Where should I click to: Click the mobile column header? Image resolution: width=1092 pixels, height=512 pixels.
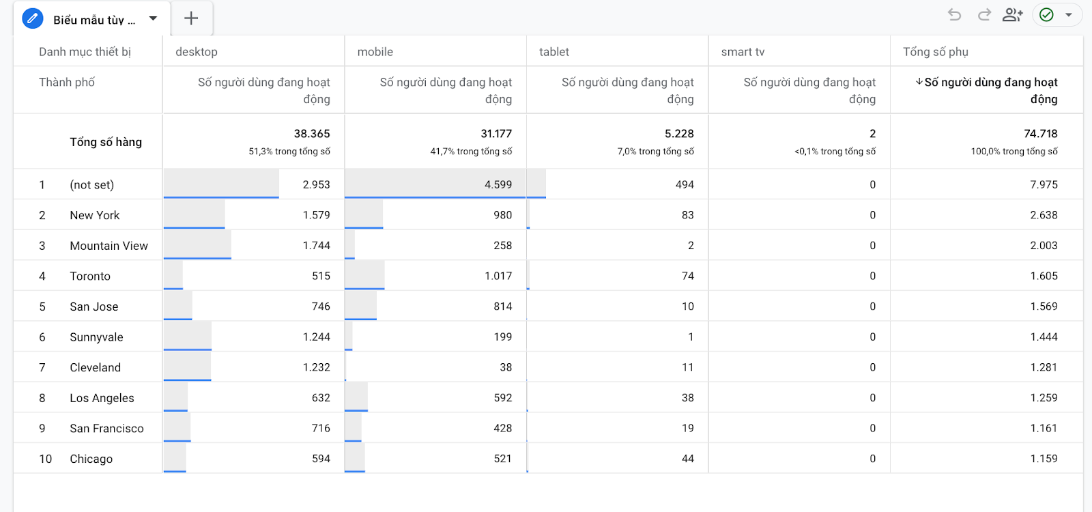375,52
